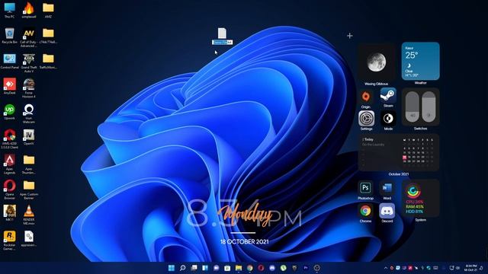The width and height of the screenshot is (488, 274).
Task: Open taskbar Search
Action: pos(183,268)
